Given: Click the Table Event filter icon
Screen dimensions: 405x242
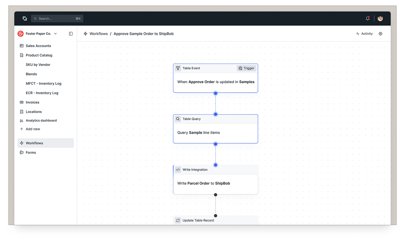Looking at the screenshot, I should click(178, 68).
